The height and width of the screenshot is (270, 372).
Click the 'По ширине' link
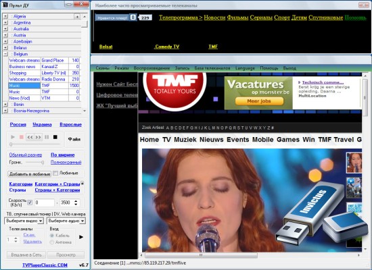pos(63,155)
